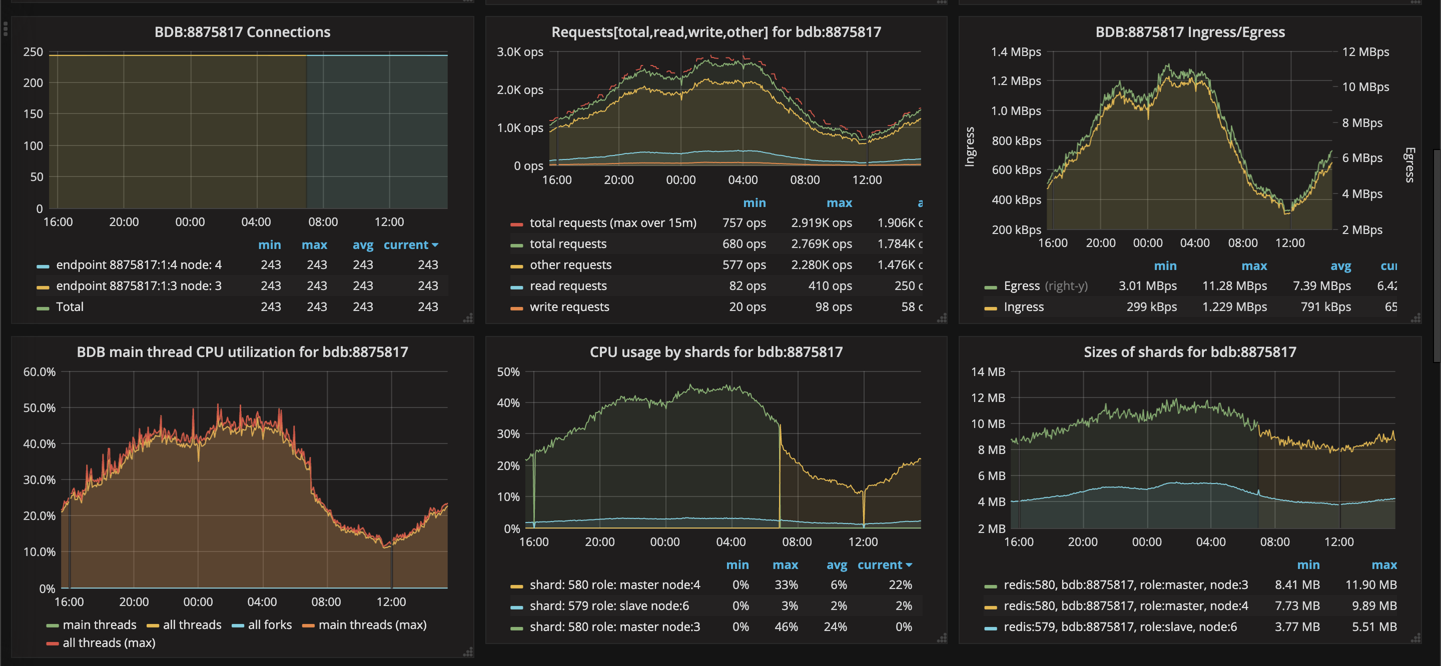Viewport: 1441px width, 666px height.
Task: Click the resize corner of the CPU utilization panel
Action: pos(468,653)
